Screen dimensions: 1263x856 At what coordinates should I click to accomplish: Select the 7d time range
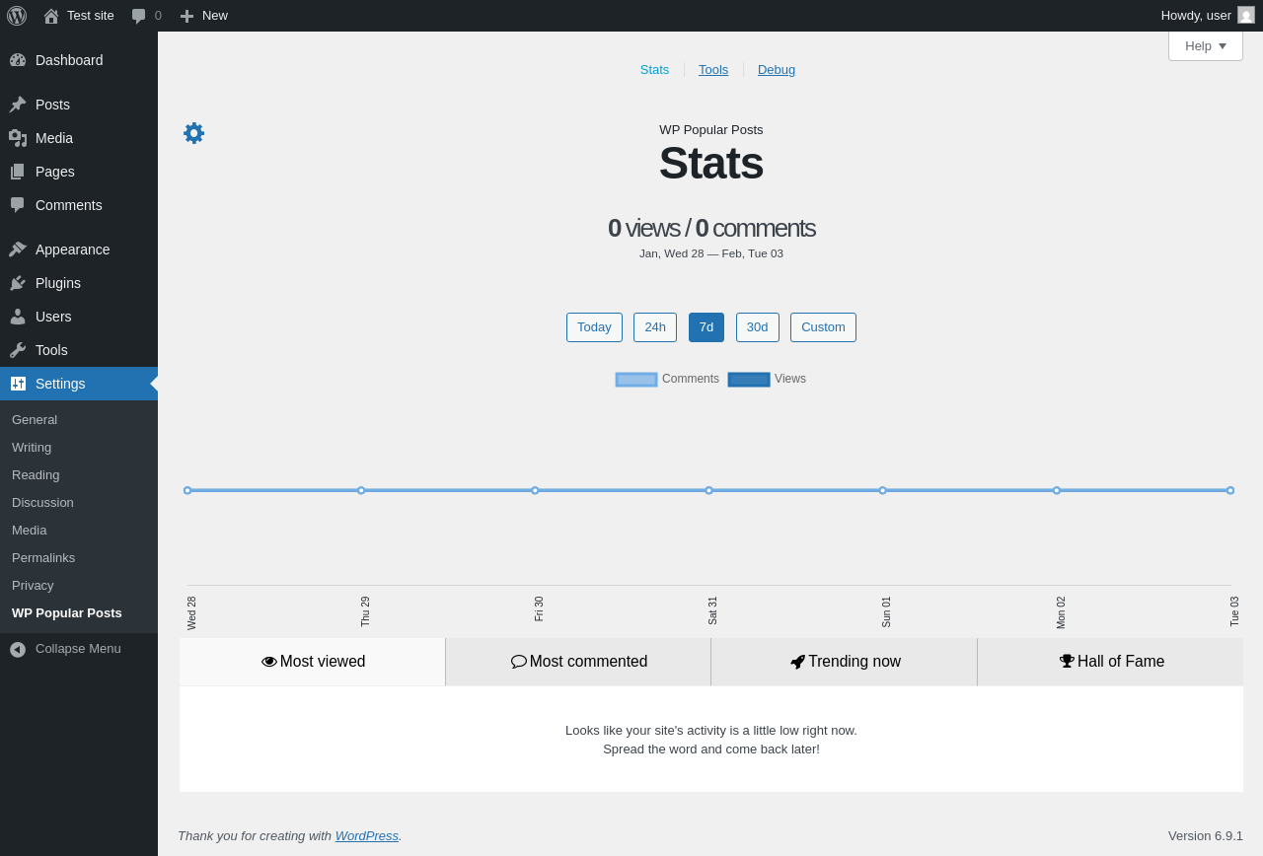click(706, 327)
